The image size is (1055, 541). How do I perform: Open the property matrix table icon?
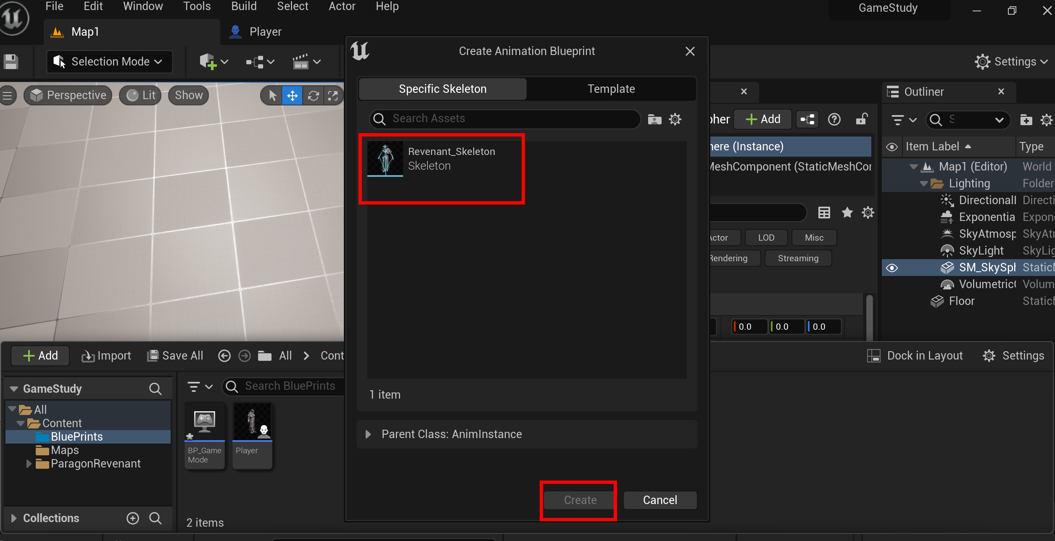pos(824,213)
